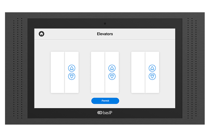Tap the camera lens on the top bezel
Image resolution: width=210 pixels, height=137 pixels.
(x=105, y=24)
